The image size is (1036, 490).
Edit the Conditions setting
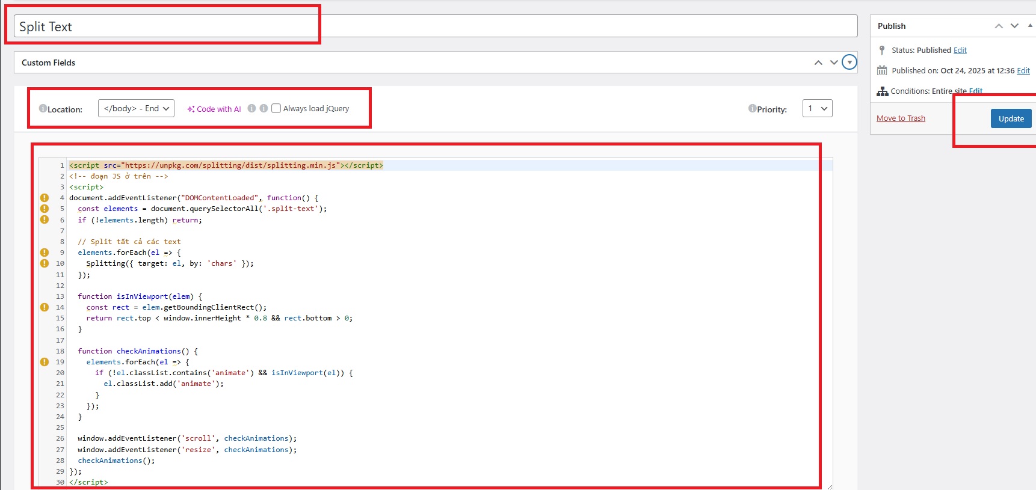click(976, 91)
